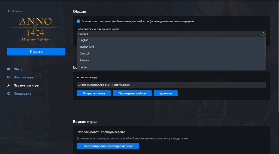
Task: Click the news icon beside Новости игры
Action: pyautogui.click(x=9, y=77)
